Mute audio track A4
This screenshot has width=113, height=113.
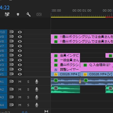[20, 105]
